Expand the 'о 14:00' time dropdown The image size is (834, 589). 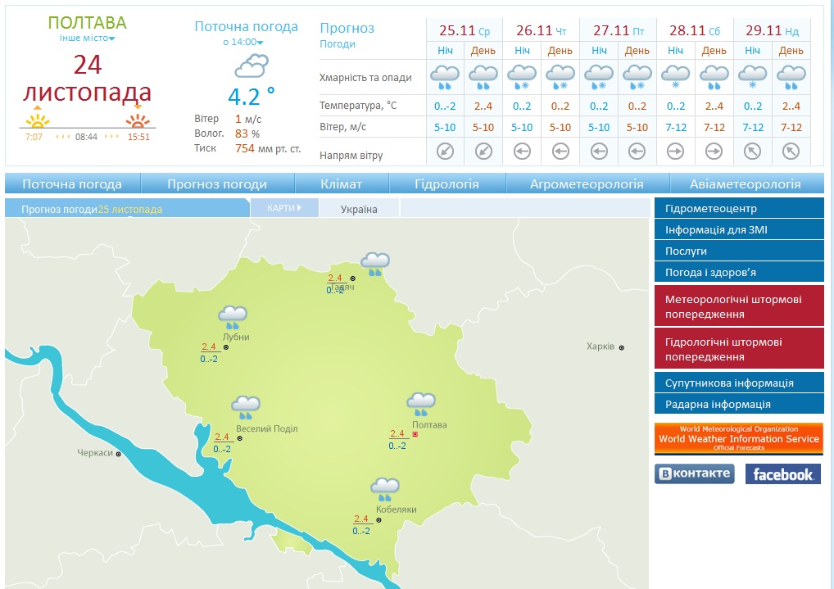[244, 42]
